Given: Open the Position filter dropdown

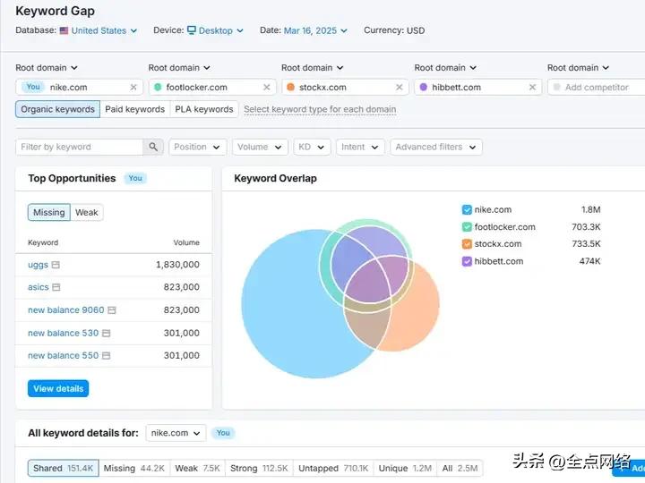Looking at the screenshot, I should [197, 147].
